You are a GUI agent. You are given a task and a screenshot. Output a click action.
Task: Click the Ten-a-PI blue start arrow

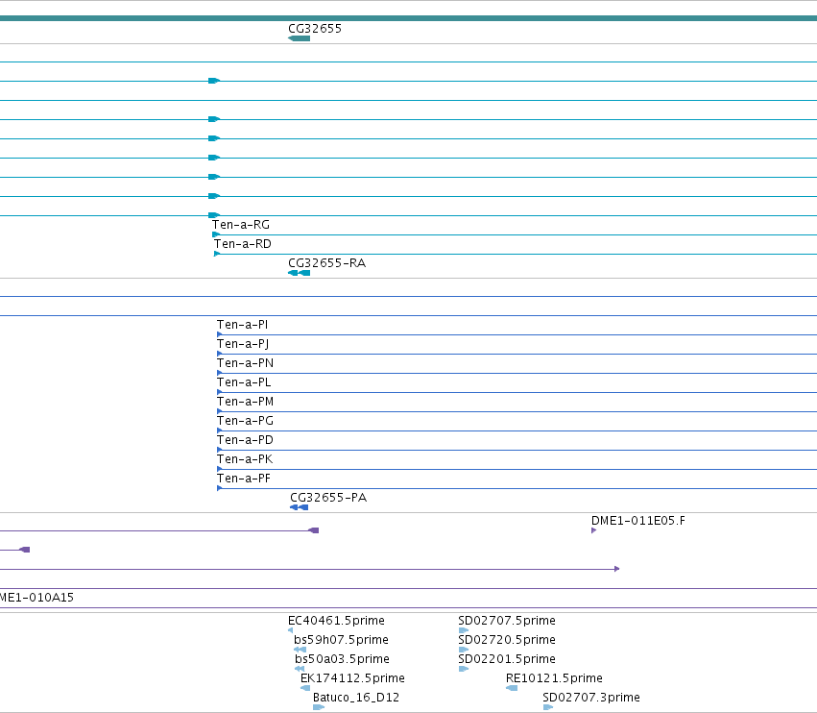click(219, 334)
